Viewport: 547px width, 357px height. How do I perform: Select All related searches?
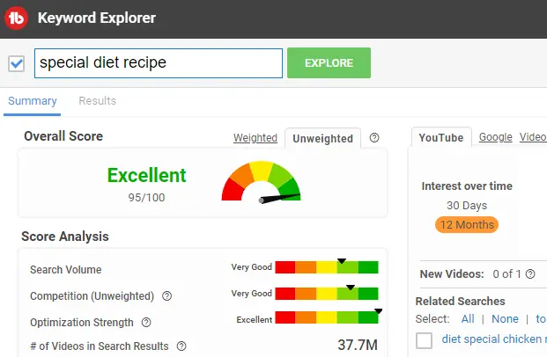point(468,319)
